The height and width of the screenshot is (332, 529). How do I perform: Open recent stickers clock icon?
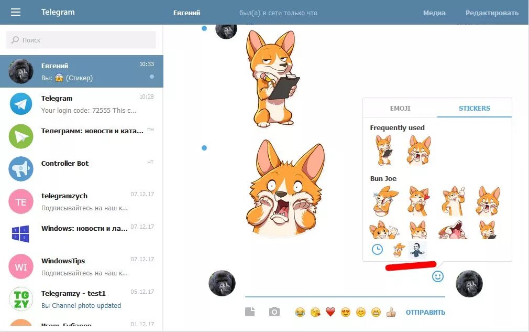377,250
